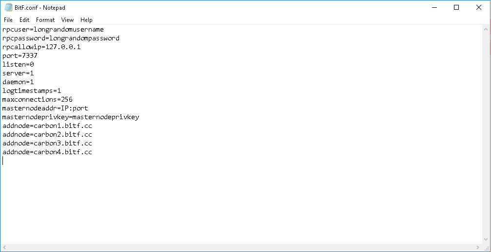Click the line addnode=carbon3.bitf.cc
This screenshot has height=252, width=491.
[x=47, y=144]
